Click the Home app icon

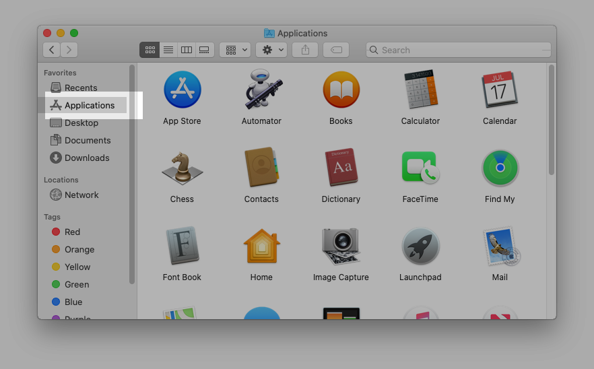[262, 246]
